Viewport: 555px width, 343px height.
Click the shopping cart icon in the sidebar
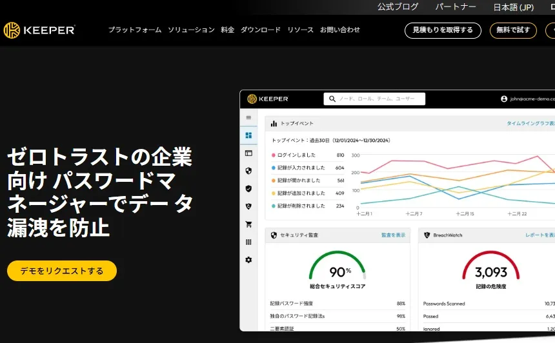point(248,224)
